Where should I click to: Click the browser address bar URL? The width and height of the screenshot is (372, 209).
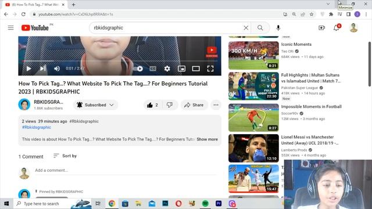point(76,14)
